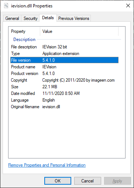Image resolution: width=134 pixels, height=188 pixels.
Task: Select the Product name row
Action: (x=64, y=67)
